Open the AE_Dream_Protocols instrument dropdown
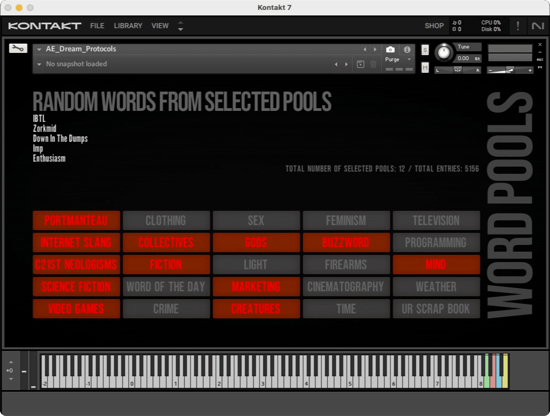 [39, 50]
